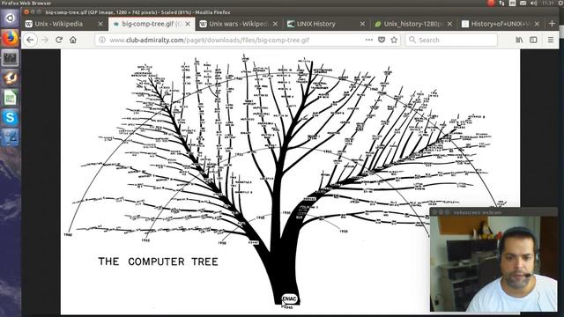Close the UNIX History tab
This screenshot has height=317, width=564.
click(362, 24)
